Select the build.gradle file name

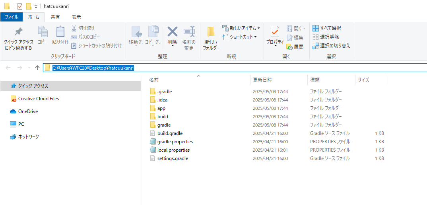tap(170, 133)
